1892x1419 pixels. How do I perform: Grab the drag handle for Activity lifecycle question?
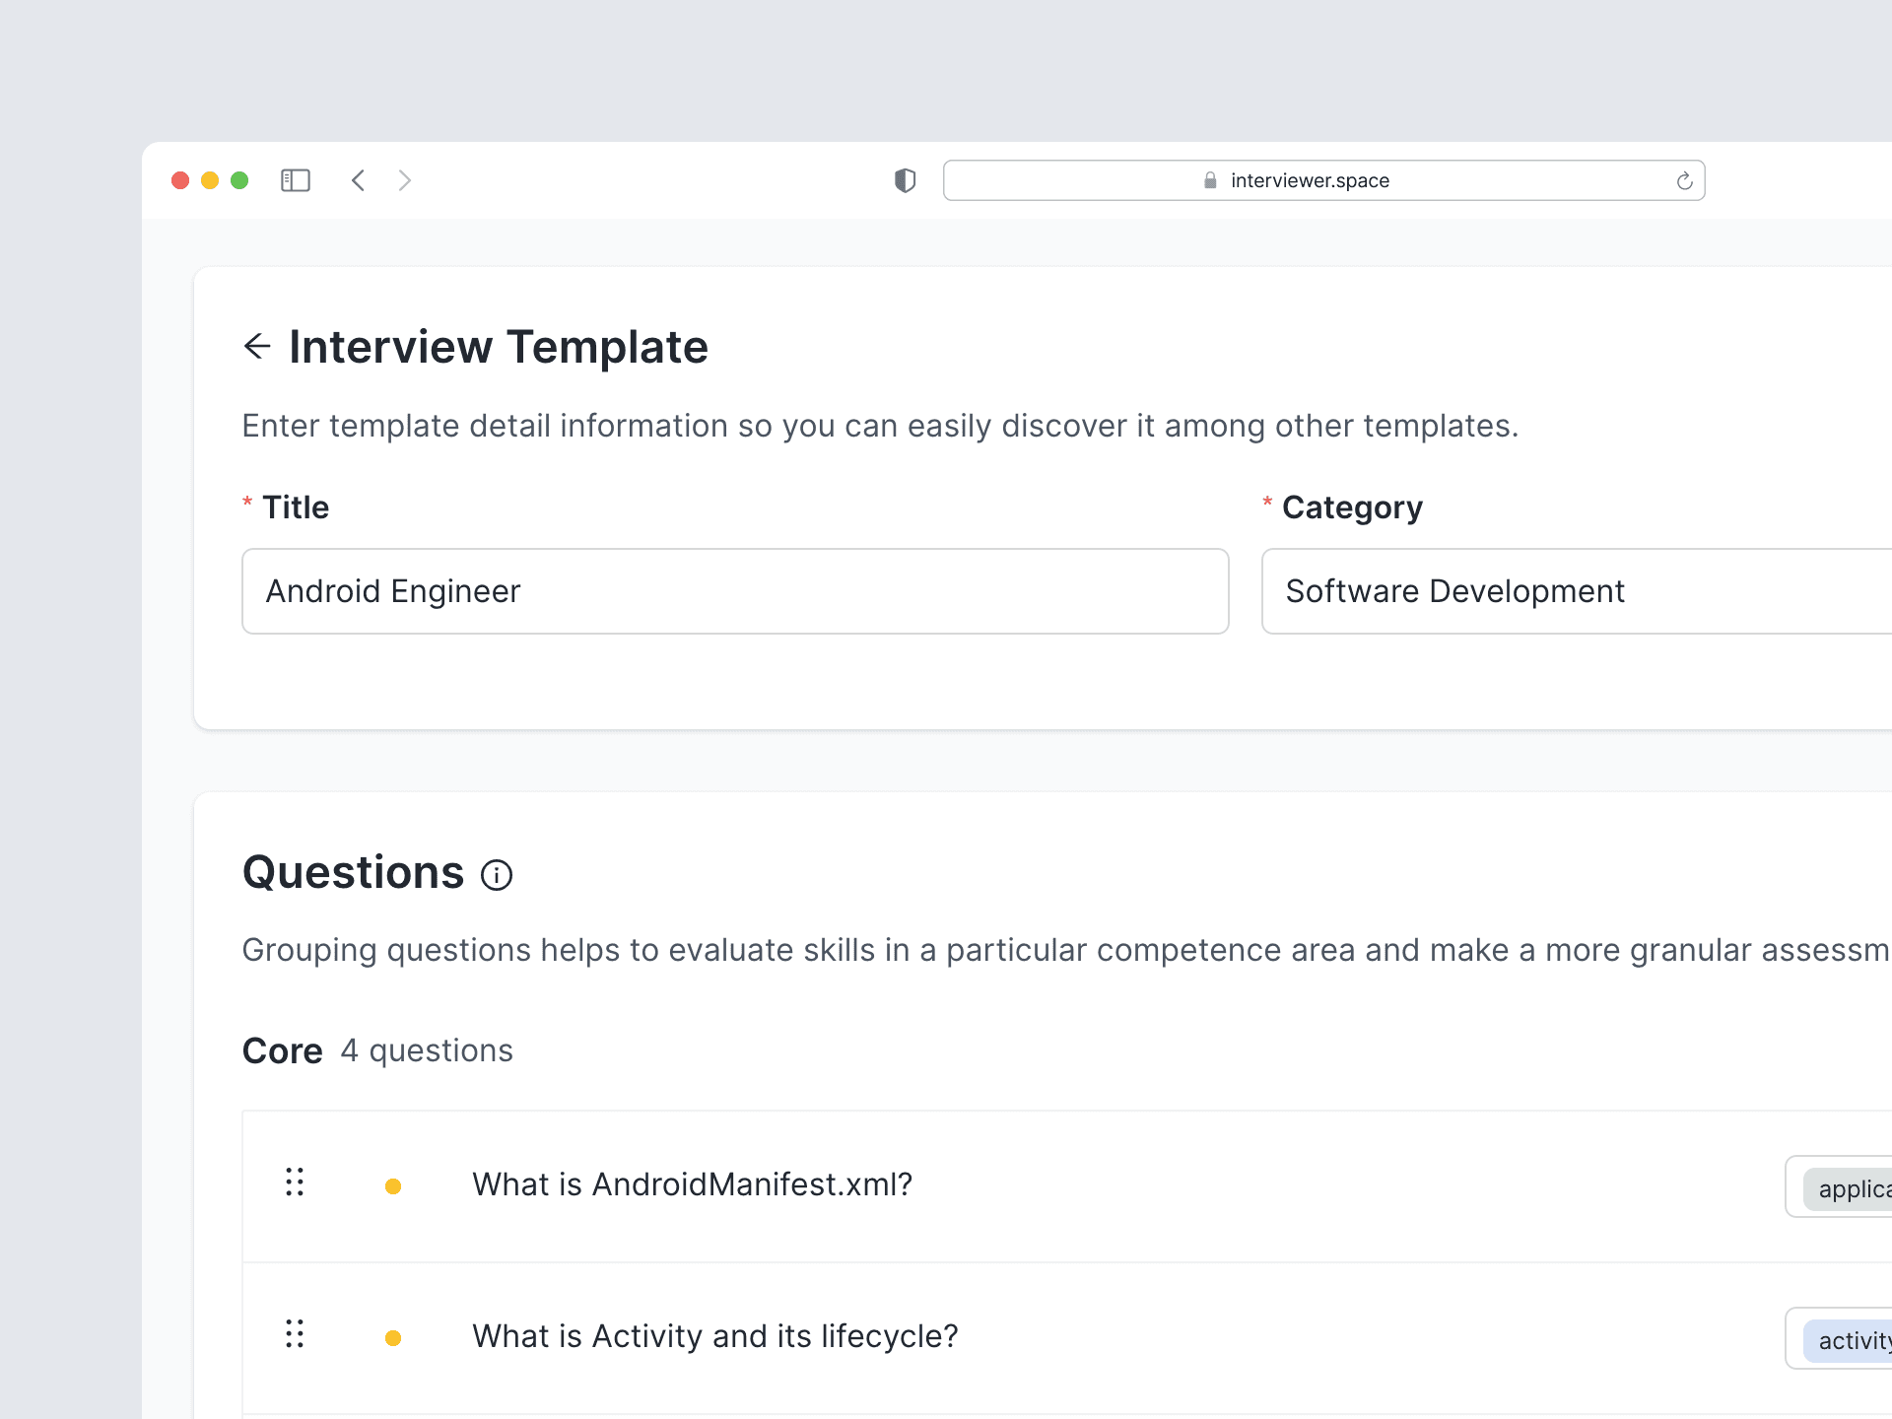[295, 1333]
